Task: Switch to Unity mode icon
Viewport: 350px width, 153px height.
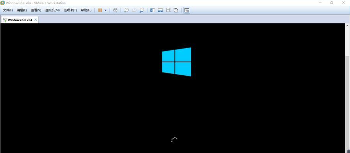Action: pyautogui.click(x=176, y=10)
